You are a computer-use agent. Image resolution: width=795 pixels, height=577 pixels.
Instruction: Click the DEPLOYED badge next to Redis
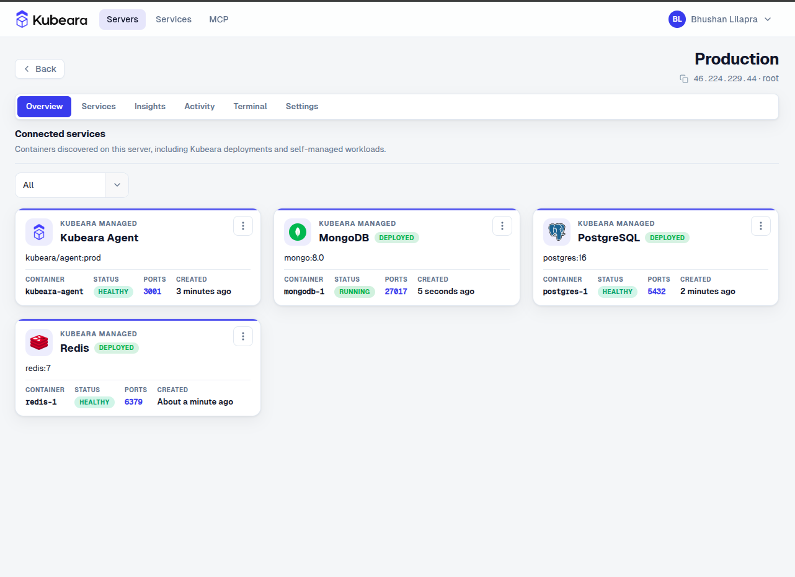(x=117, y=348)
